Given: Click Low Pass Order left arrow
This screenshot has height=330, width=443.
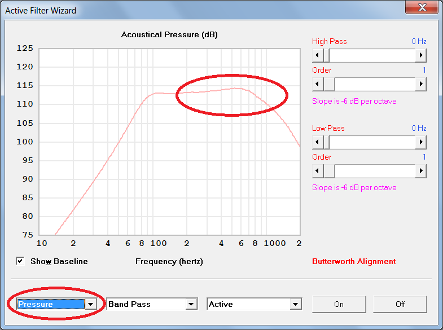Looking at the screenshot, I should pyautogui.click(x=318, y=170).
